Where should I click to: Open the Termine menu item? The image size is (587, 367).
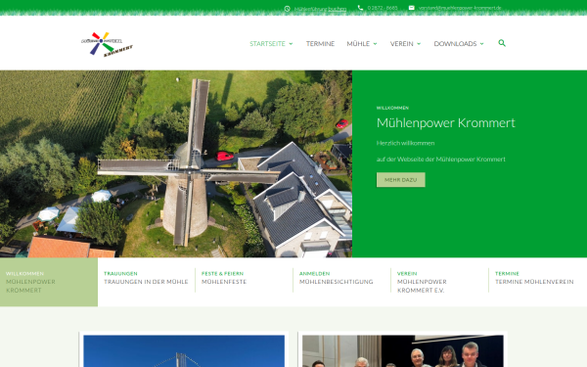(320, 44)
